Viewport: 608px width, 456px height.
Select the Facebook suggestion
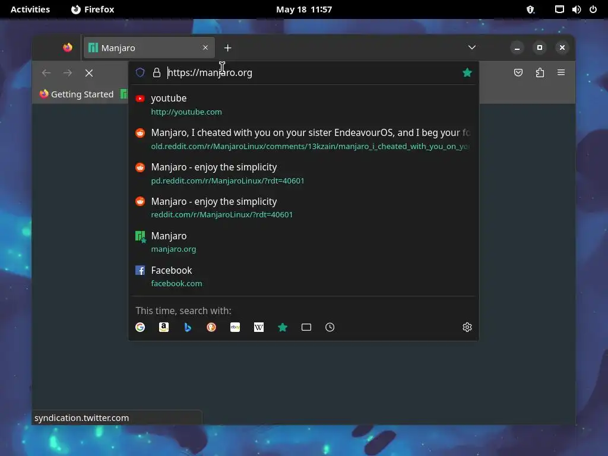tap(303, 277)
